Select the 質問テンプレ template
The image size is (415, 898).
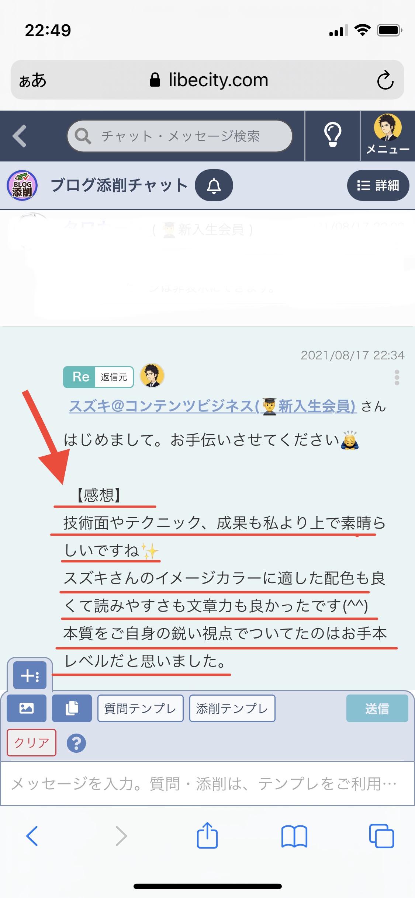[141, 708]
